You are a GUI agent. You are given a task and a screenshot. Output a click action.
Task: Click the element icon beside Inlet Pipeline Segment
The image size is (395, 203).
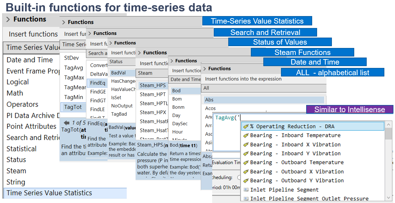tap(246, 190)
